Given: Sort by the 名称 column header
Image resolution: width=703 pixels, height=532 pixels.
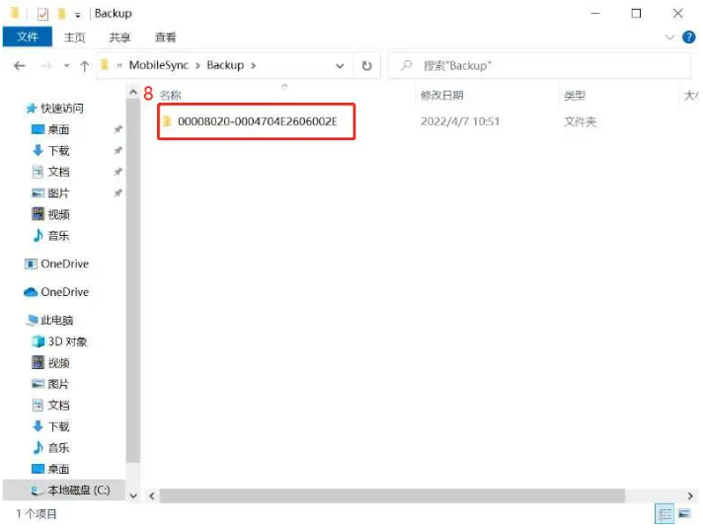Looking at the screenshot, I should 171,95.
